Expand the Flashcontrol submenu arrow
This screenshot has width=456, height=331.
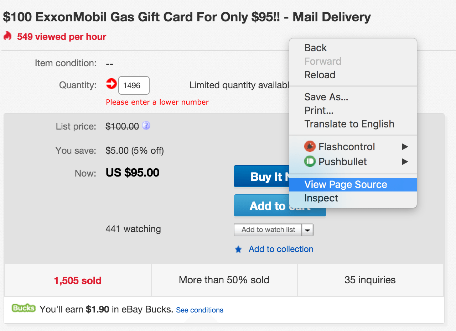(405, 147)
